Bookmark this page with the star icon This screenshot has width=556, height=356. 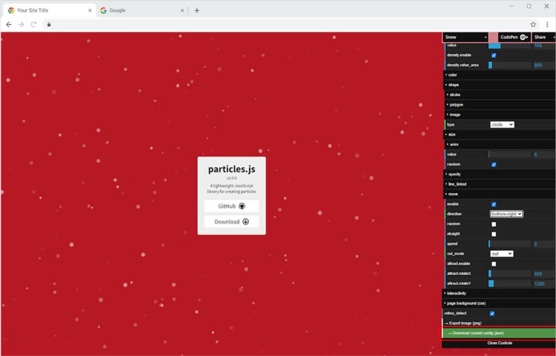pos(533,24)
